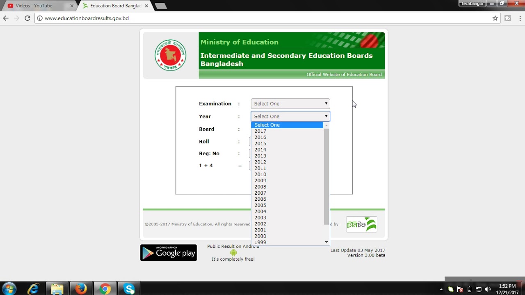Click Chrome icon in taskbar
Image resolution: width=525 pixels, height=295 pixels.
tap(105, 289)
